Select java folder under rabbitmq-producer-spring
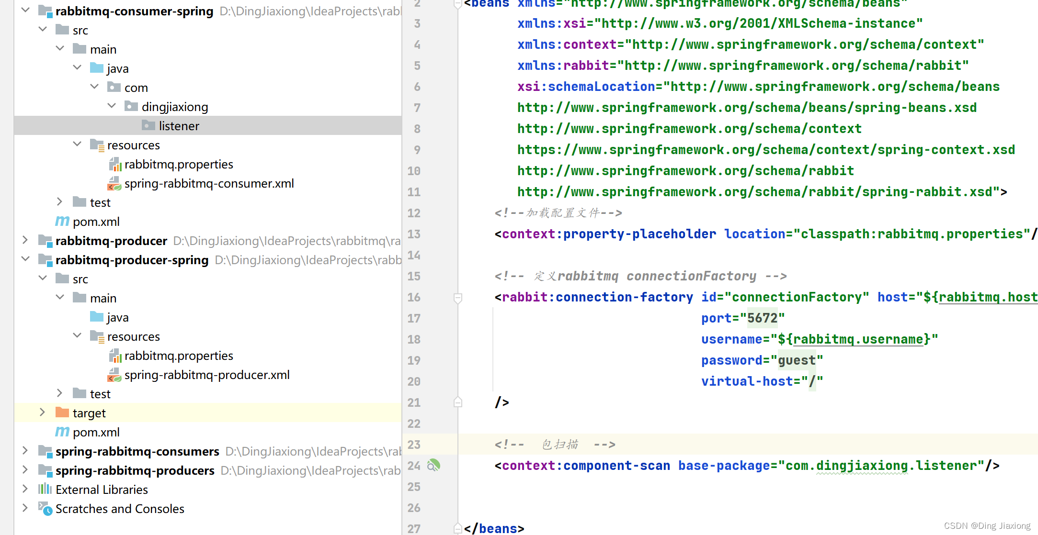 (x=118, y=317)
